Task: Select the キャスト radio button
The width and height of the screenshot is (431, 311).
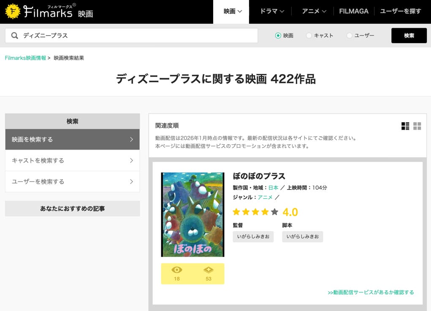Action: [309, 36]
